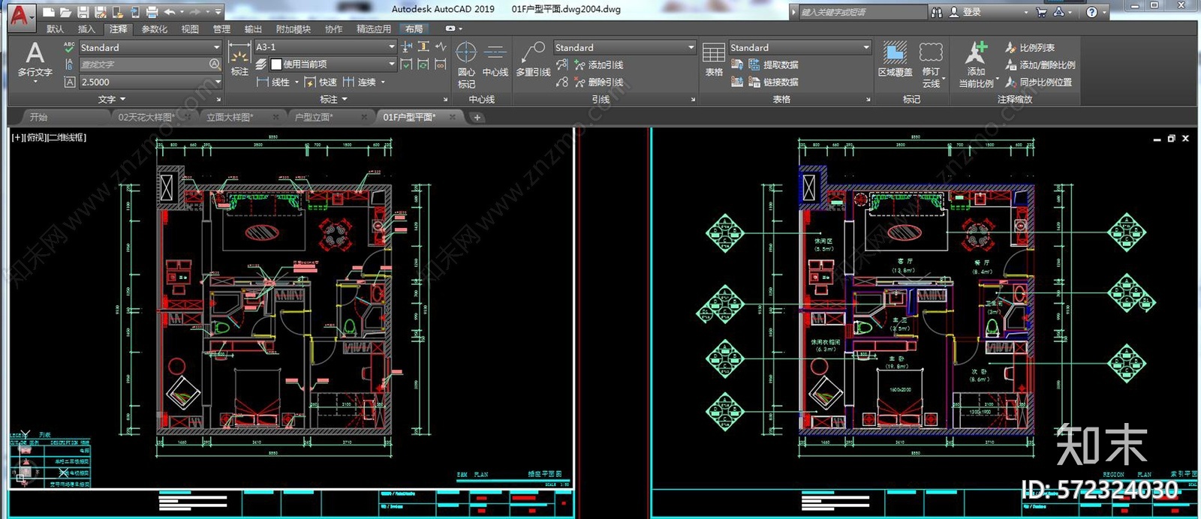The height and width of the screenshot is (519, 1201).
Task: Click the Revision Cloud (修订云线) tool
Action: pyautogui.click(x=931, y=58)
